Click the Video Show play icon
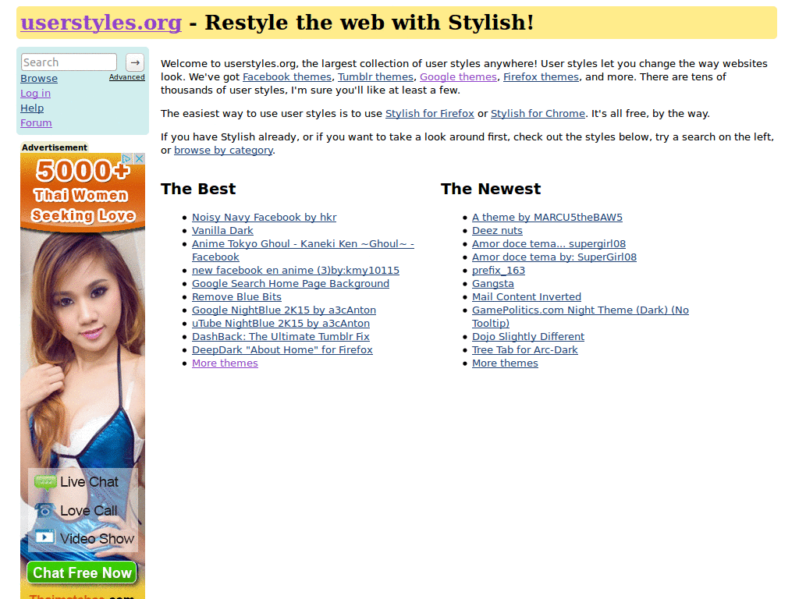The height and width of the screenshot is (599, 799). click(44, 537)
